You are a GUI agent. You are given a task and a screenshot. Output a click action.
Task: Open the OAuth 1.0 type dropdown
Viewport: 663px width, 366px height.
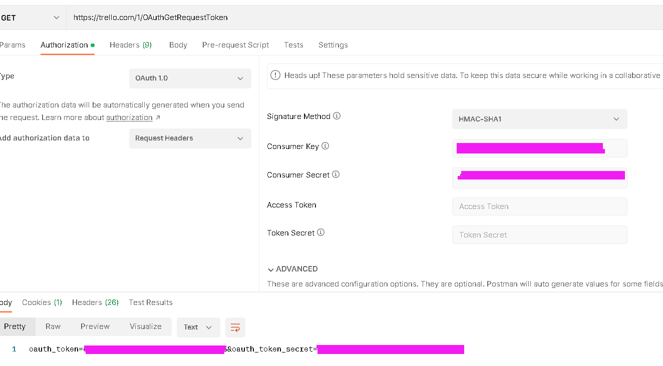point(190,78)
